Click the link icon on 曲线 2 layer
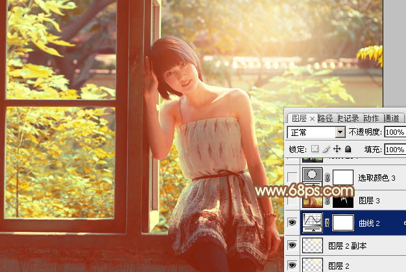This screenshot has height=272, width=406. 327,223
